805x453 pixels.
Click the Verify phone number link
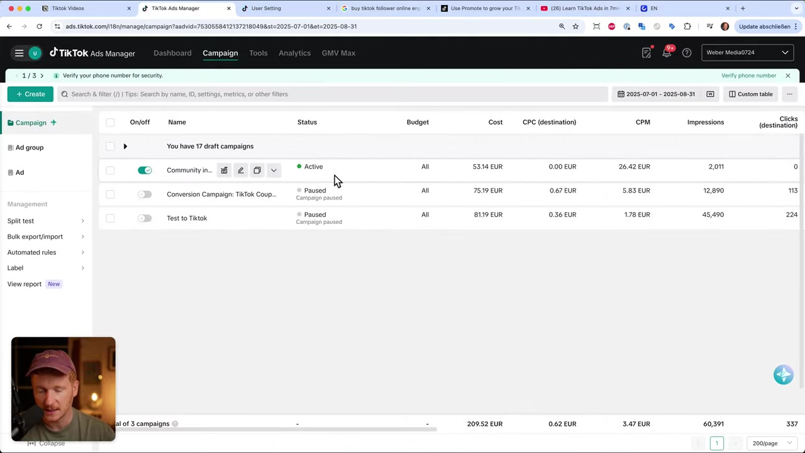click(748, 75)
